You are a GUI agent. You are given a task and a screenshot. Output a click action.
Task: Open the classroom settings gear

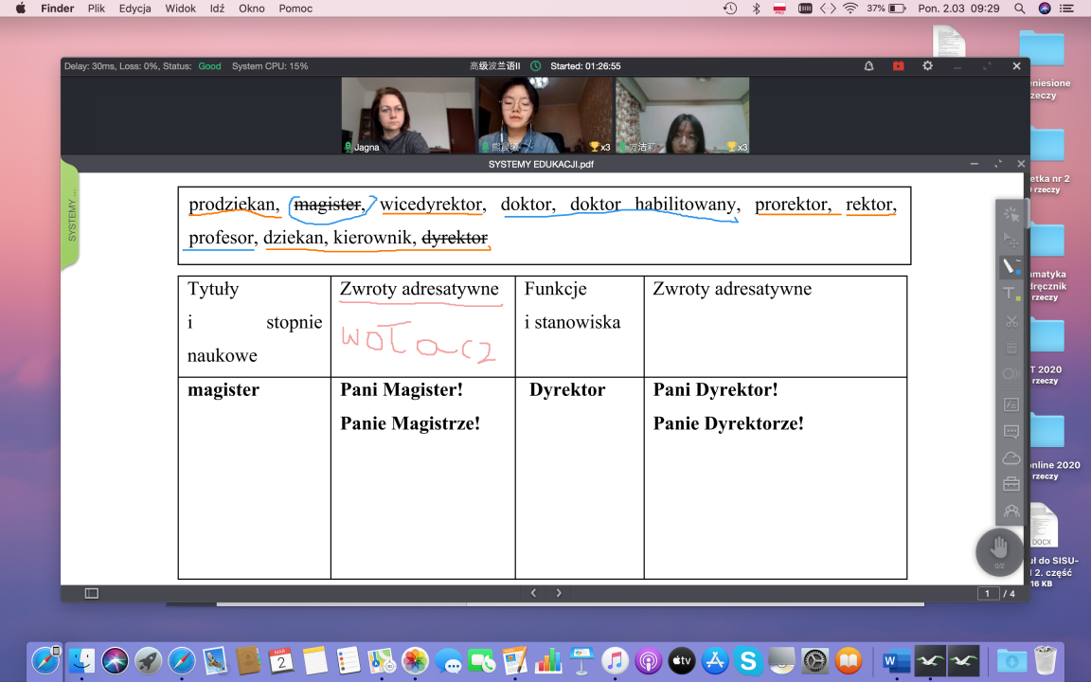pos(927,66)
